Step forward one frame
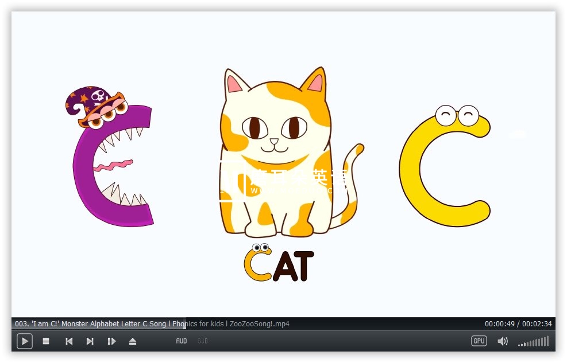 coord(111,341)
